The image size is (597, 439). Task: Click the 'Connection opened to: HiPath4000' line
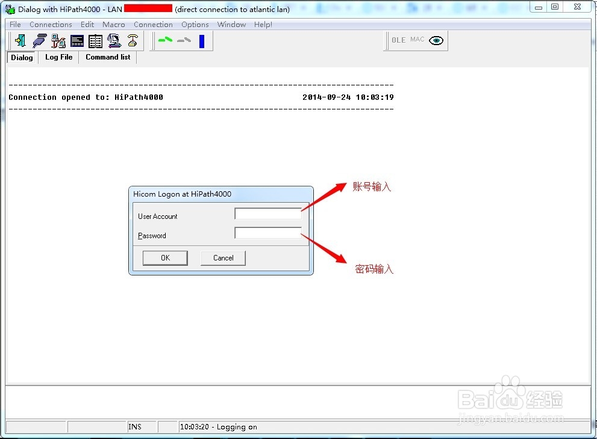click(x=86, y=97)
